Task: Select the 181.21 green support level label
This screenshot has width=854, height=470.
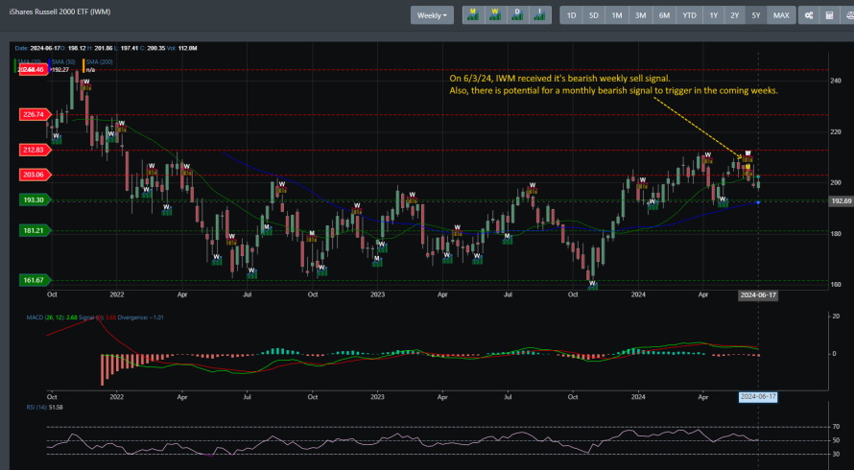Action: tap(35, 231)
